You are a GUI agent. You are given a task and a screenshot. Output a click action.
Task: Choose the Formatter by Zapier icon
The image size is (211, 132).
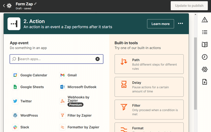62,127
